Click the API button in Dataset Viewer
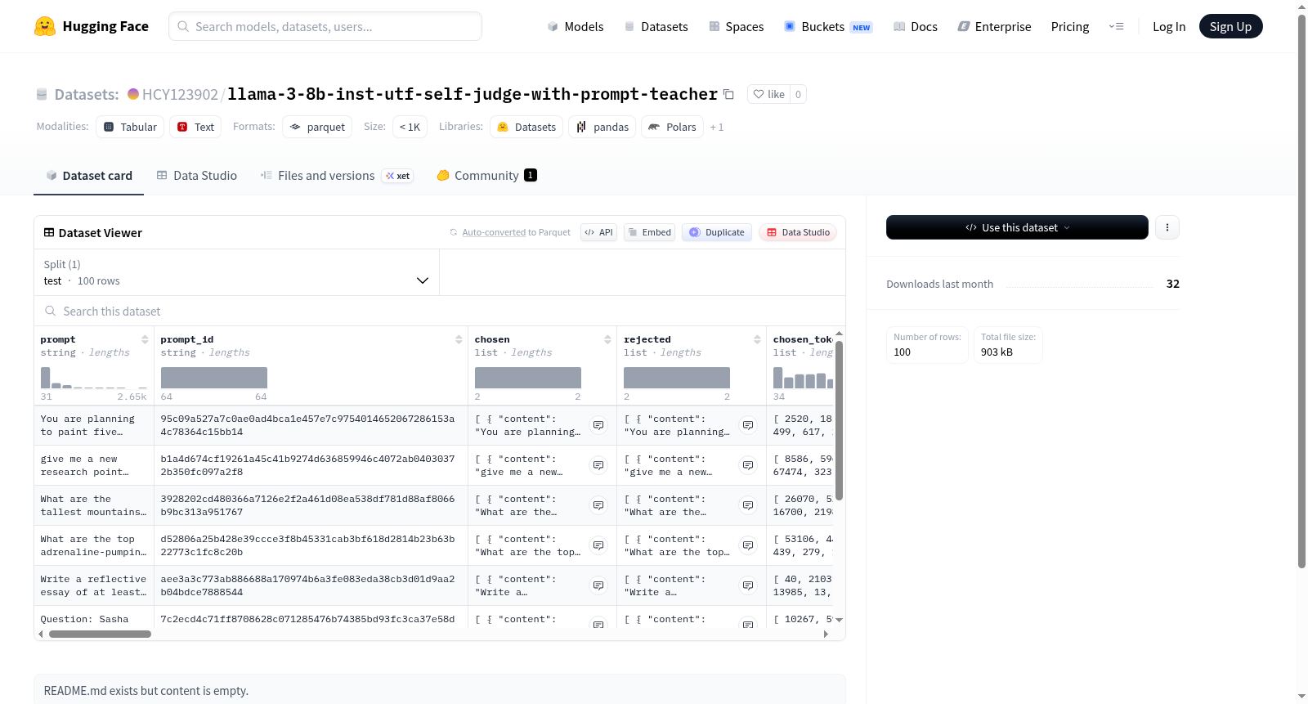Screen dimensions: 1308x704 point(598,232)
